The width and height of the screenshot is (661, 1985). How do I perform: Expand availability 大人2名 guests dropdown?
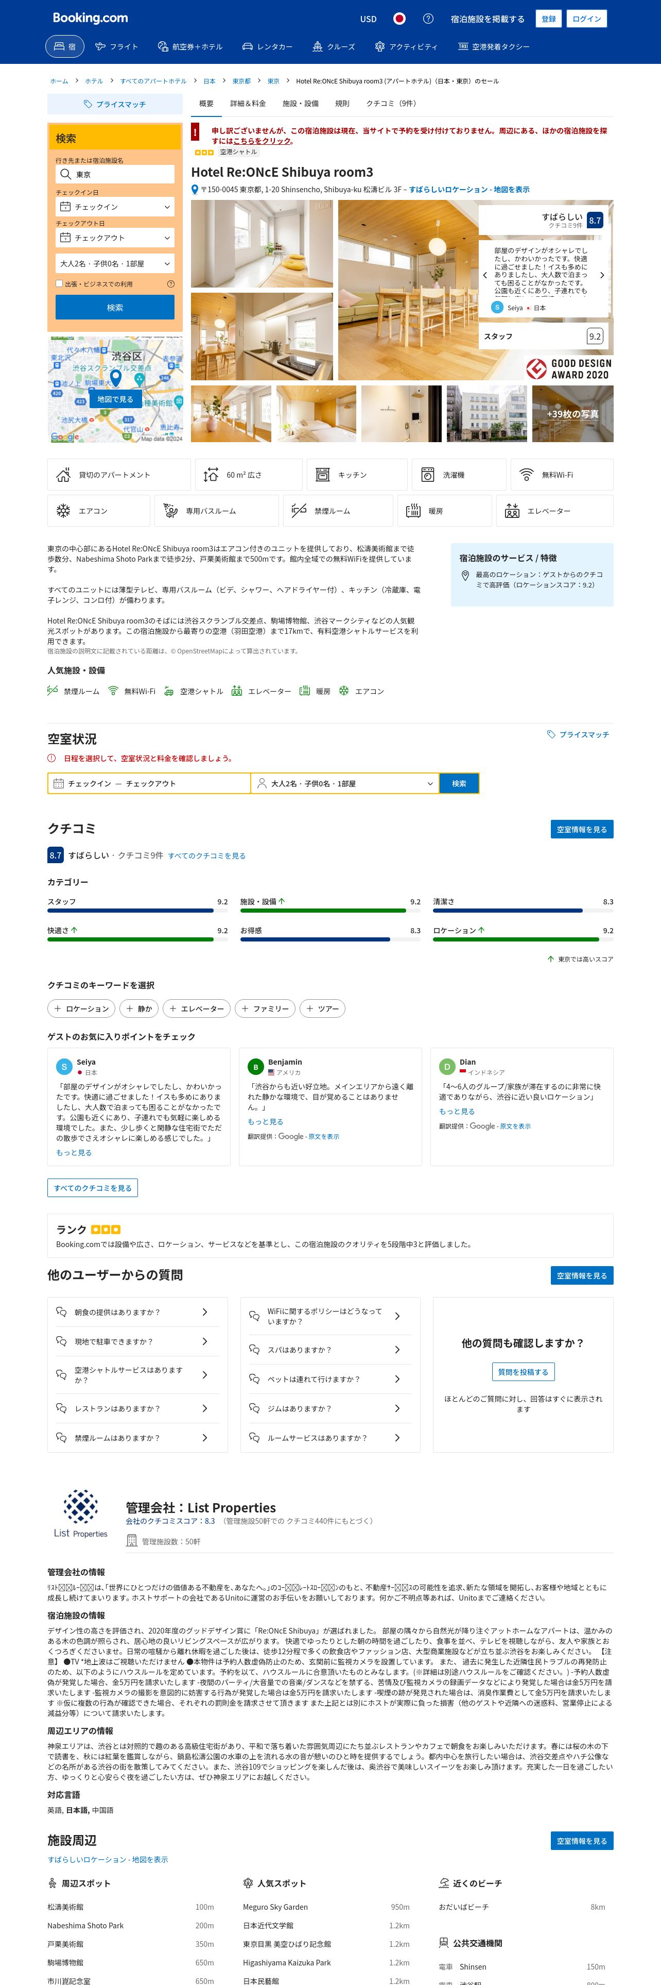click(345, 784)
